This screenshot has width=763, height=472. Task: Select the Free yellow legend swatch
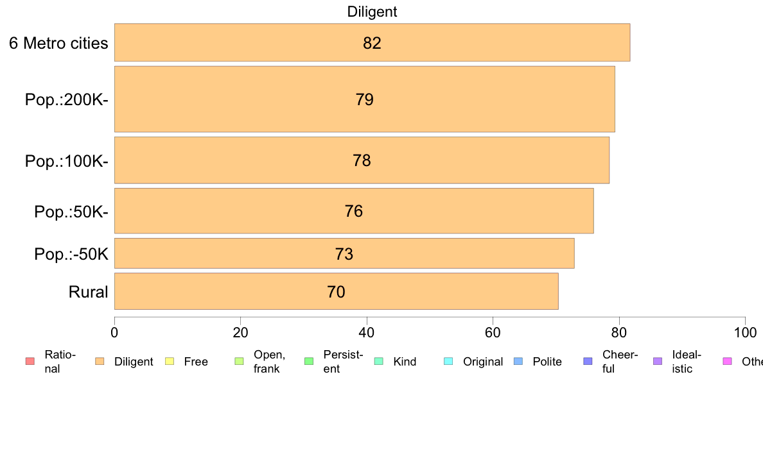click(170, 361)
